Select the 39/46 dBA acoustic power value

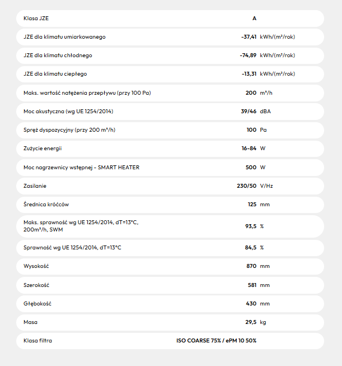[248, 112]
